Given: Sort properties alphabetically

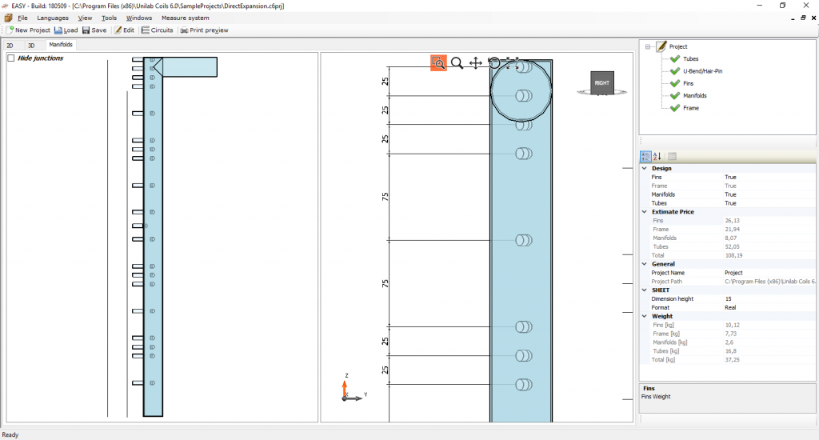Looking at the screenshot, I should tap(657, 157).
